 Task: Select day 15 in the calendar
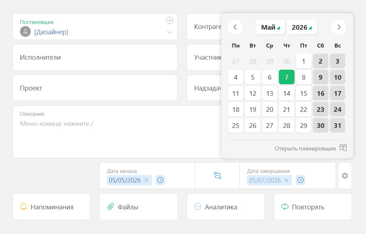[x=303, y=93]
